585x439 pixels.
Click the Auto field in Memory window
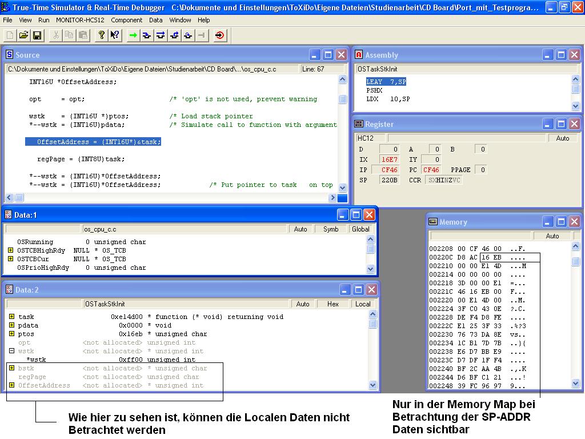click(552, 236)
